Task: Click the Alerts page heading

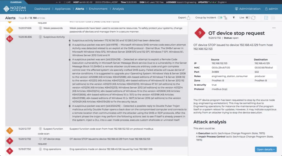Action: pyautogui.click(x=10, y=18)
